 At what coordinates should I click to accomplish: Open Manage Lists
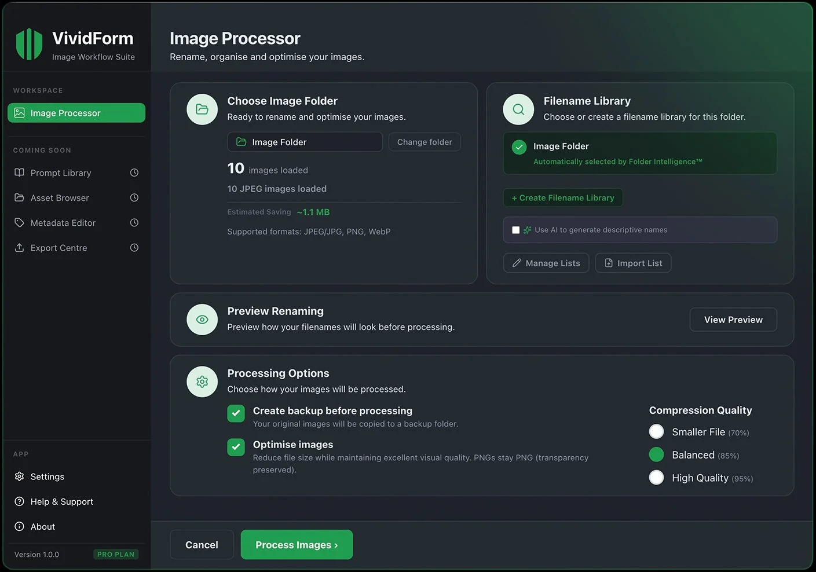(546, 263)
